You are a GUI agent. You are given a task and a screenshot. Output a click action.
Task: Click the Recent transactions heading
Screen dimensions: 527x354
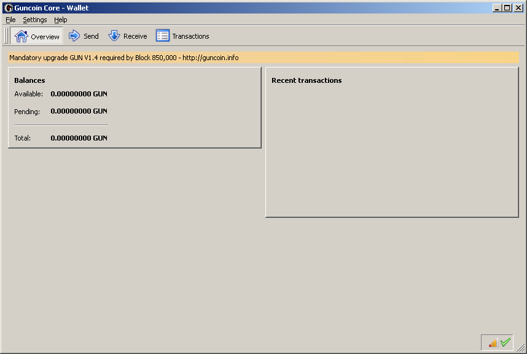(x=306, y=80)
